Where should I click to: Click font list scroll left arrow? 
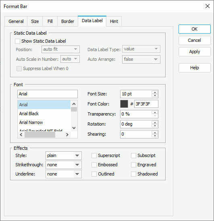(x=21, y=135)
